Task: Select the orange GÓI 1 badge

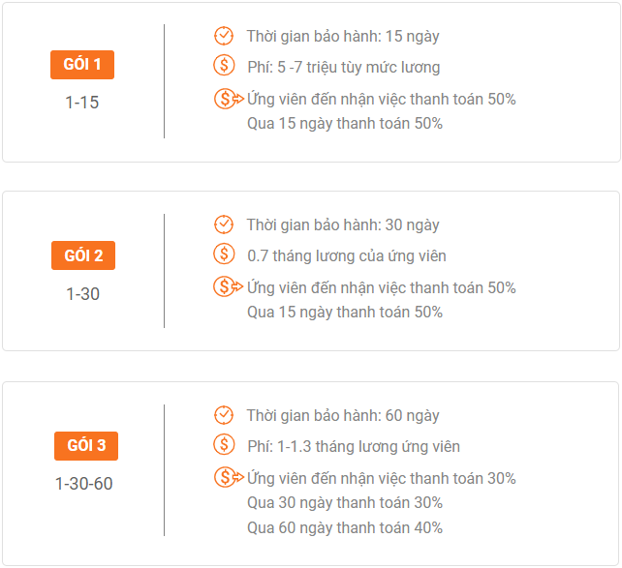Action: (82, 65)
